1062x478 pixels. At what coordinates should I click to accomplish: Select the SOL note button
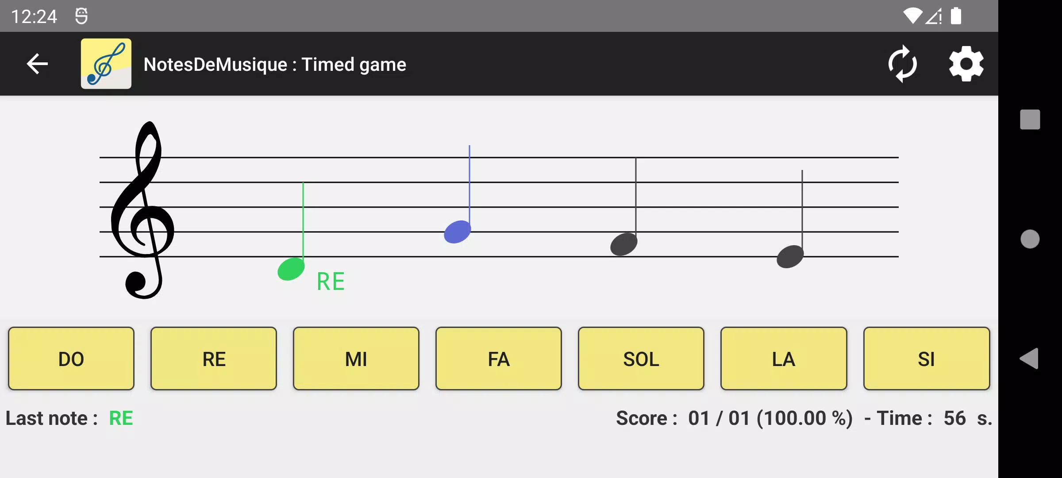point(641,358)
